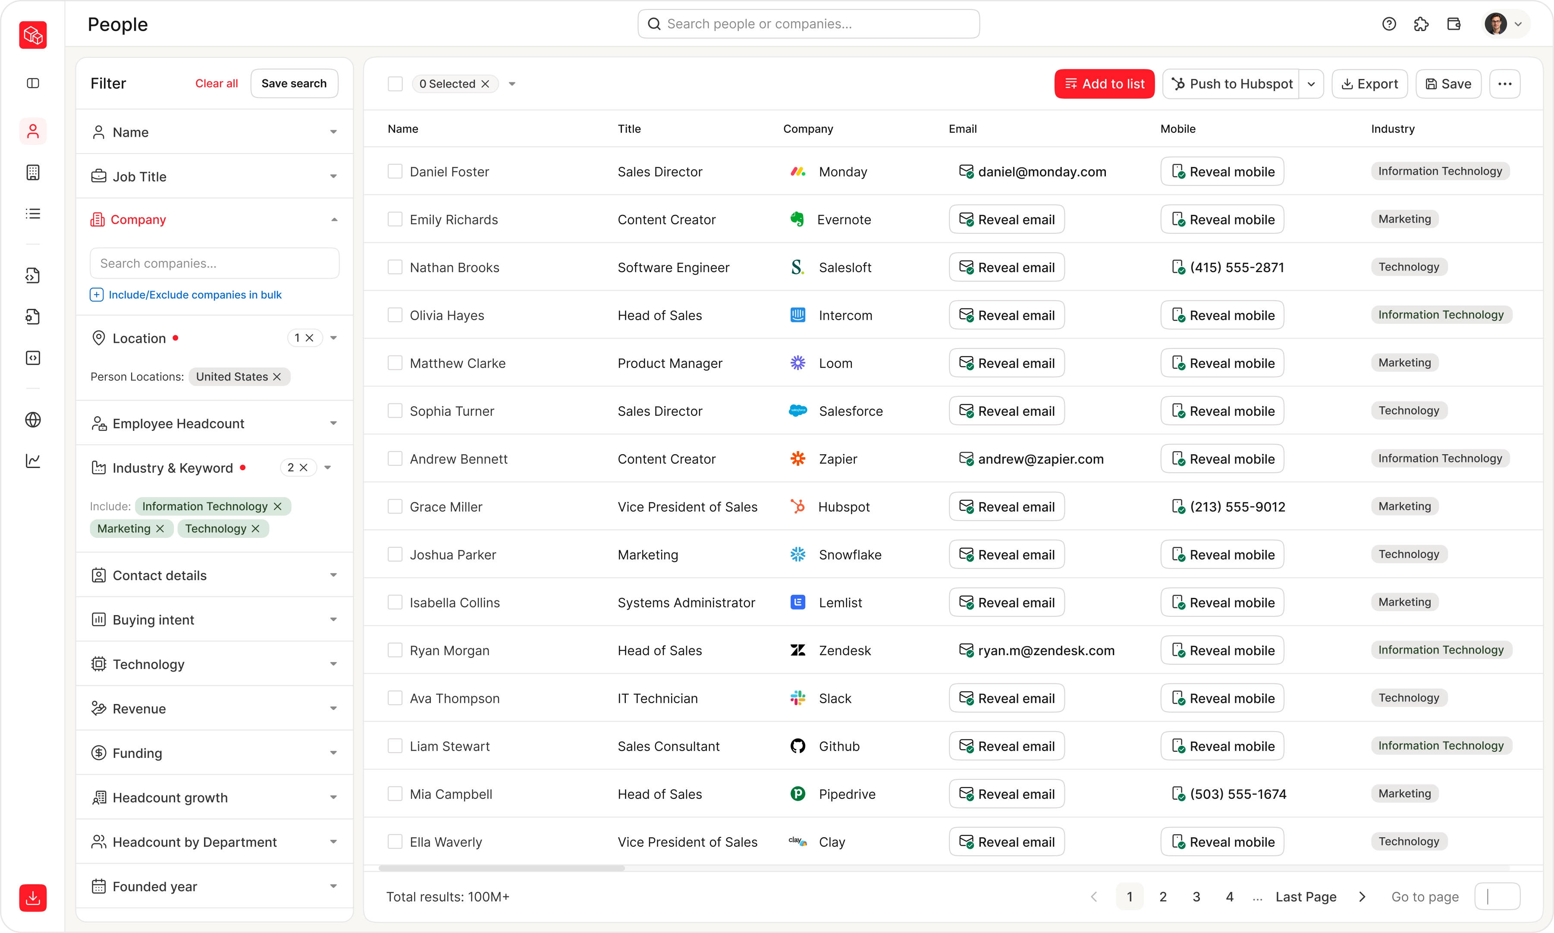Toggle the sidebar panel collapse icon
The image size is (1554, 933).
coord(33,83)
